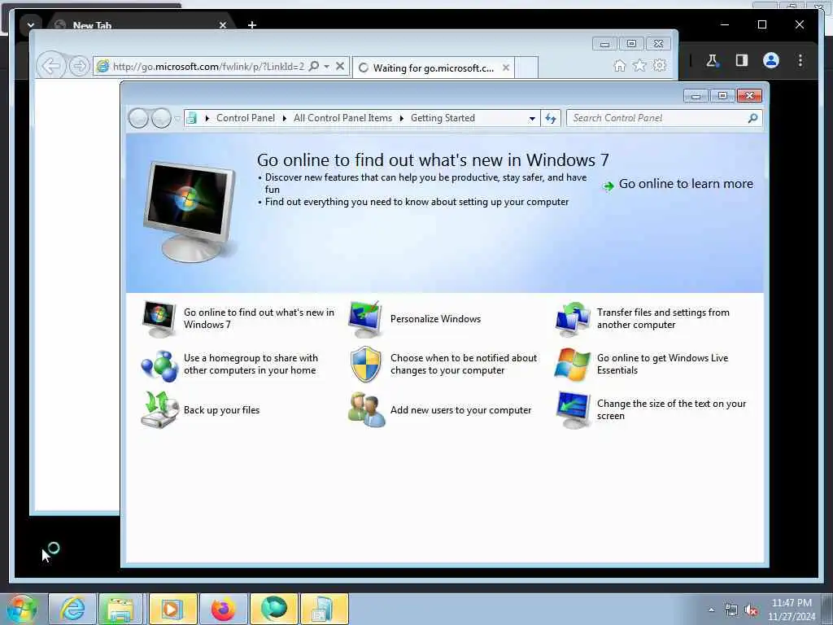Open Chrome profile avatar
The height and width of the screenshot is (625, 833).
[x=771, y=60]
